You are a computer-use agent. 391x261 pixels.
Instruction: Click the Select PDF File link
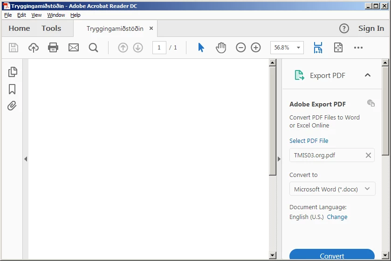coord(309,141)
